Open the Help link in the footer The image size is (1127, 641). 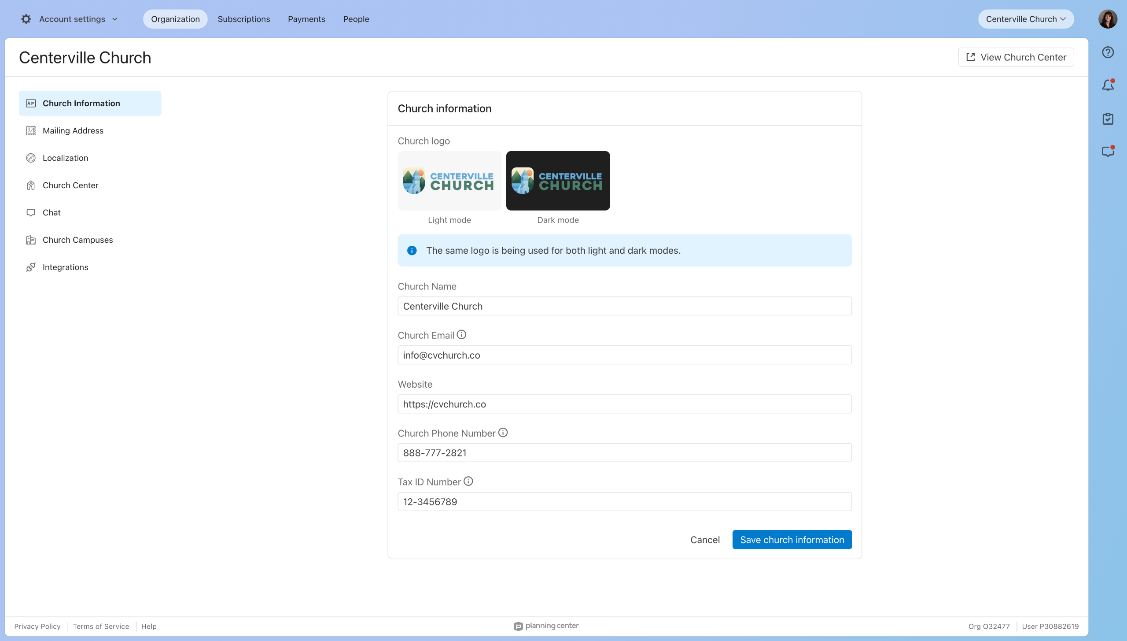(149, 626)
